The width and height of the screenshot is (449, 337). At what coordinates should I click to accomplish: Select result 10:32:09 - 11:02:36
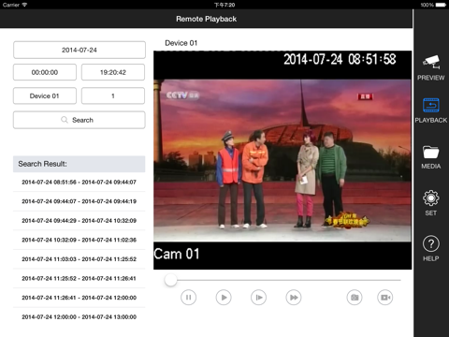(x=80, y=240)
